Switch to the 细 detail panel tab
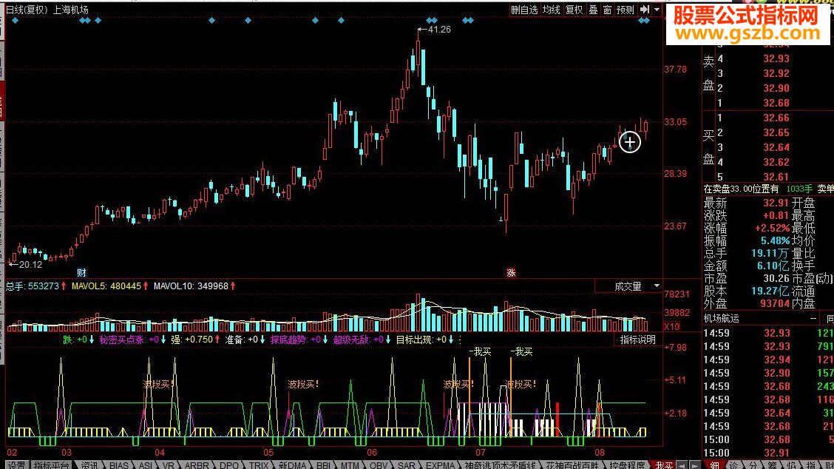This screenshot has width=834, height=469. [714, 465]
